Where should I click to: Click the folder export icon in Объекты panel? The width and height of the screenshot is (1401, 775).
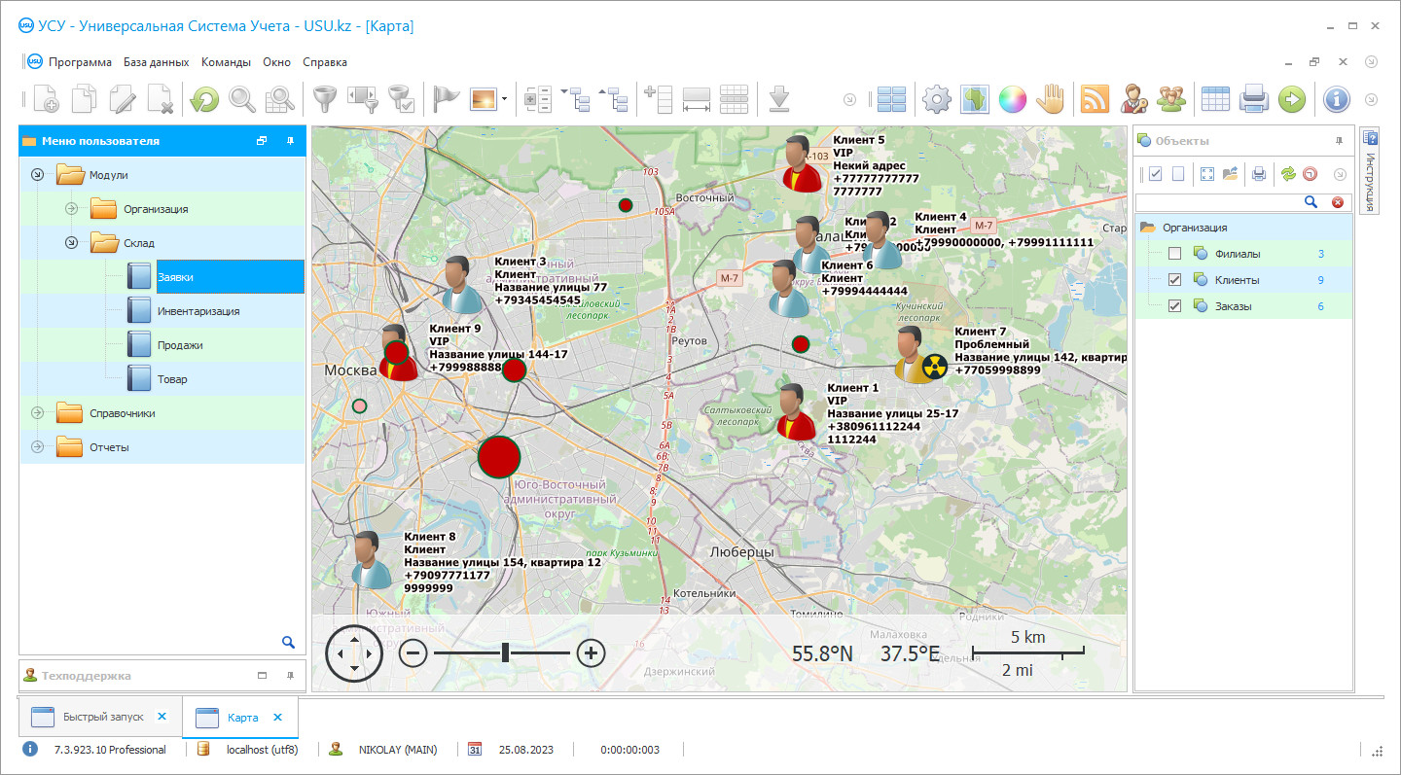(x=1230, y=174)
